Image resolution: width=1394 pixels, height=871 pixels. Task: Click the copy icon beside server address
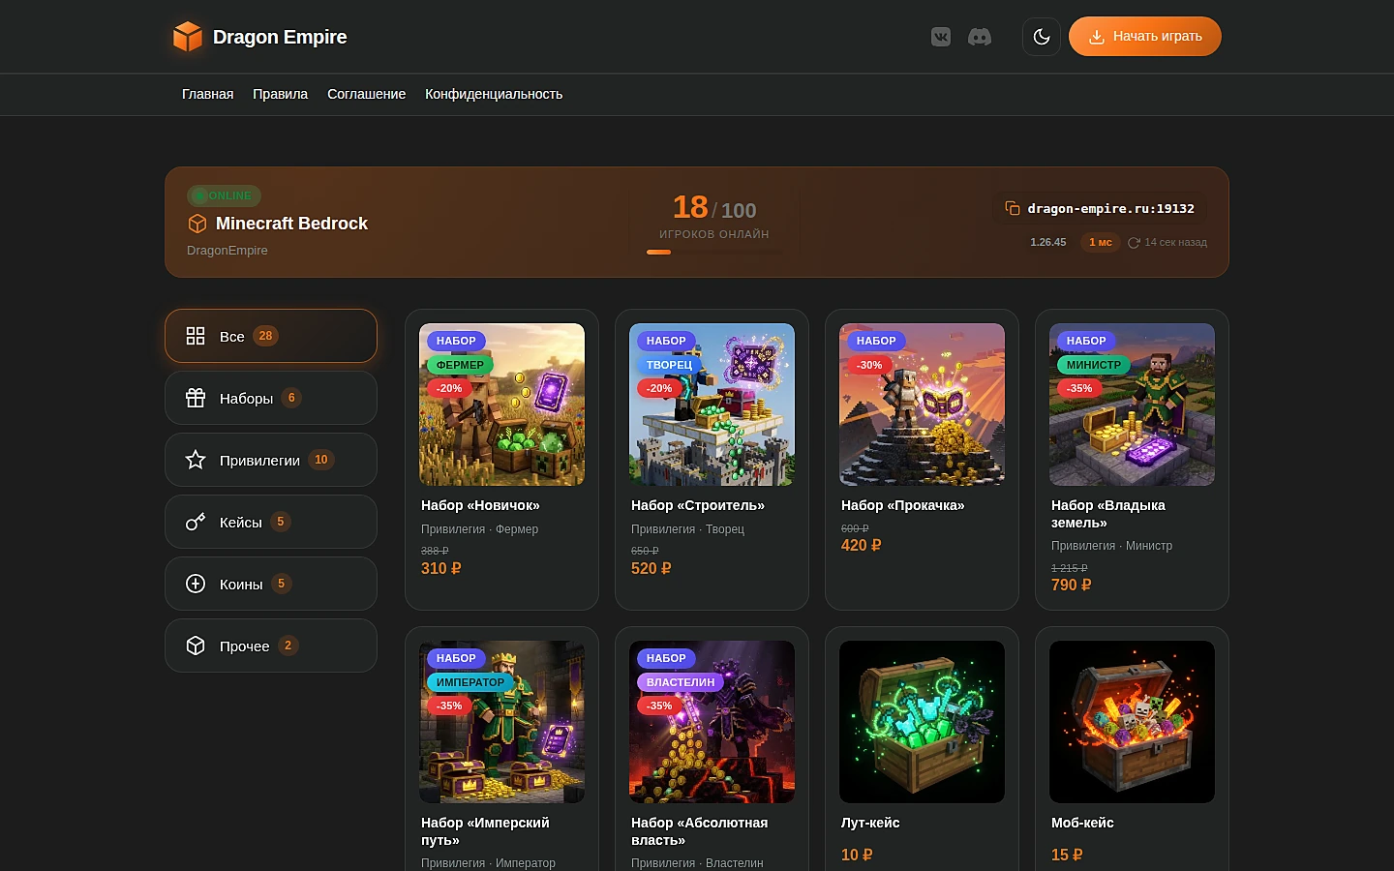click(1013, 208)
